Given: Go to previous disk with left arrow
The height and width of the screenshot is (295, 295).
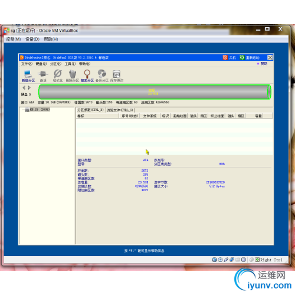Looking at the screenshot, I should (24, 87).
